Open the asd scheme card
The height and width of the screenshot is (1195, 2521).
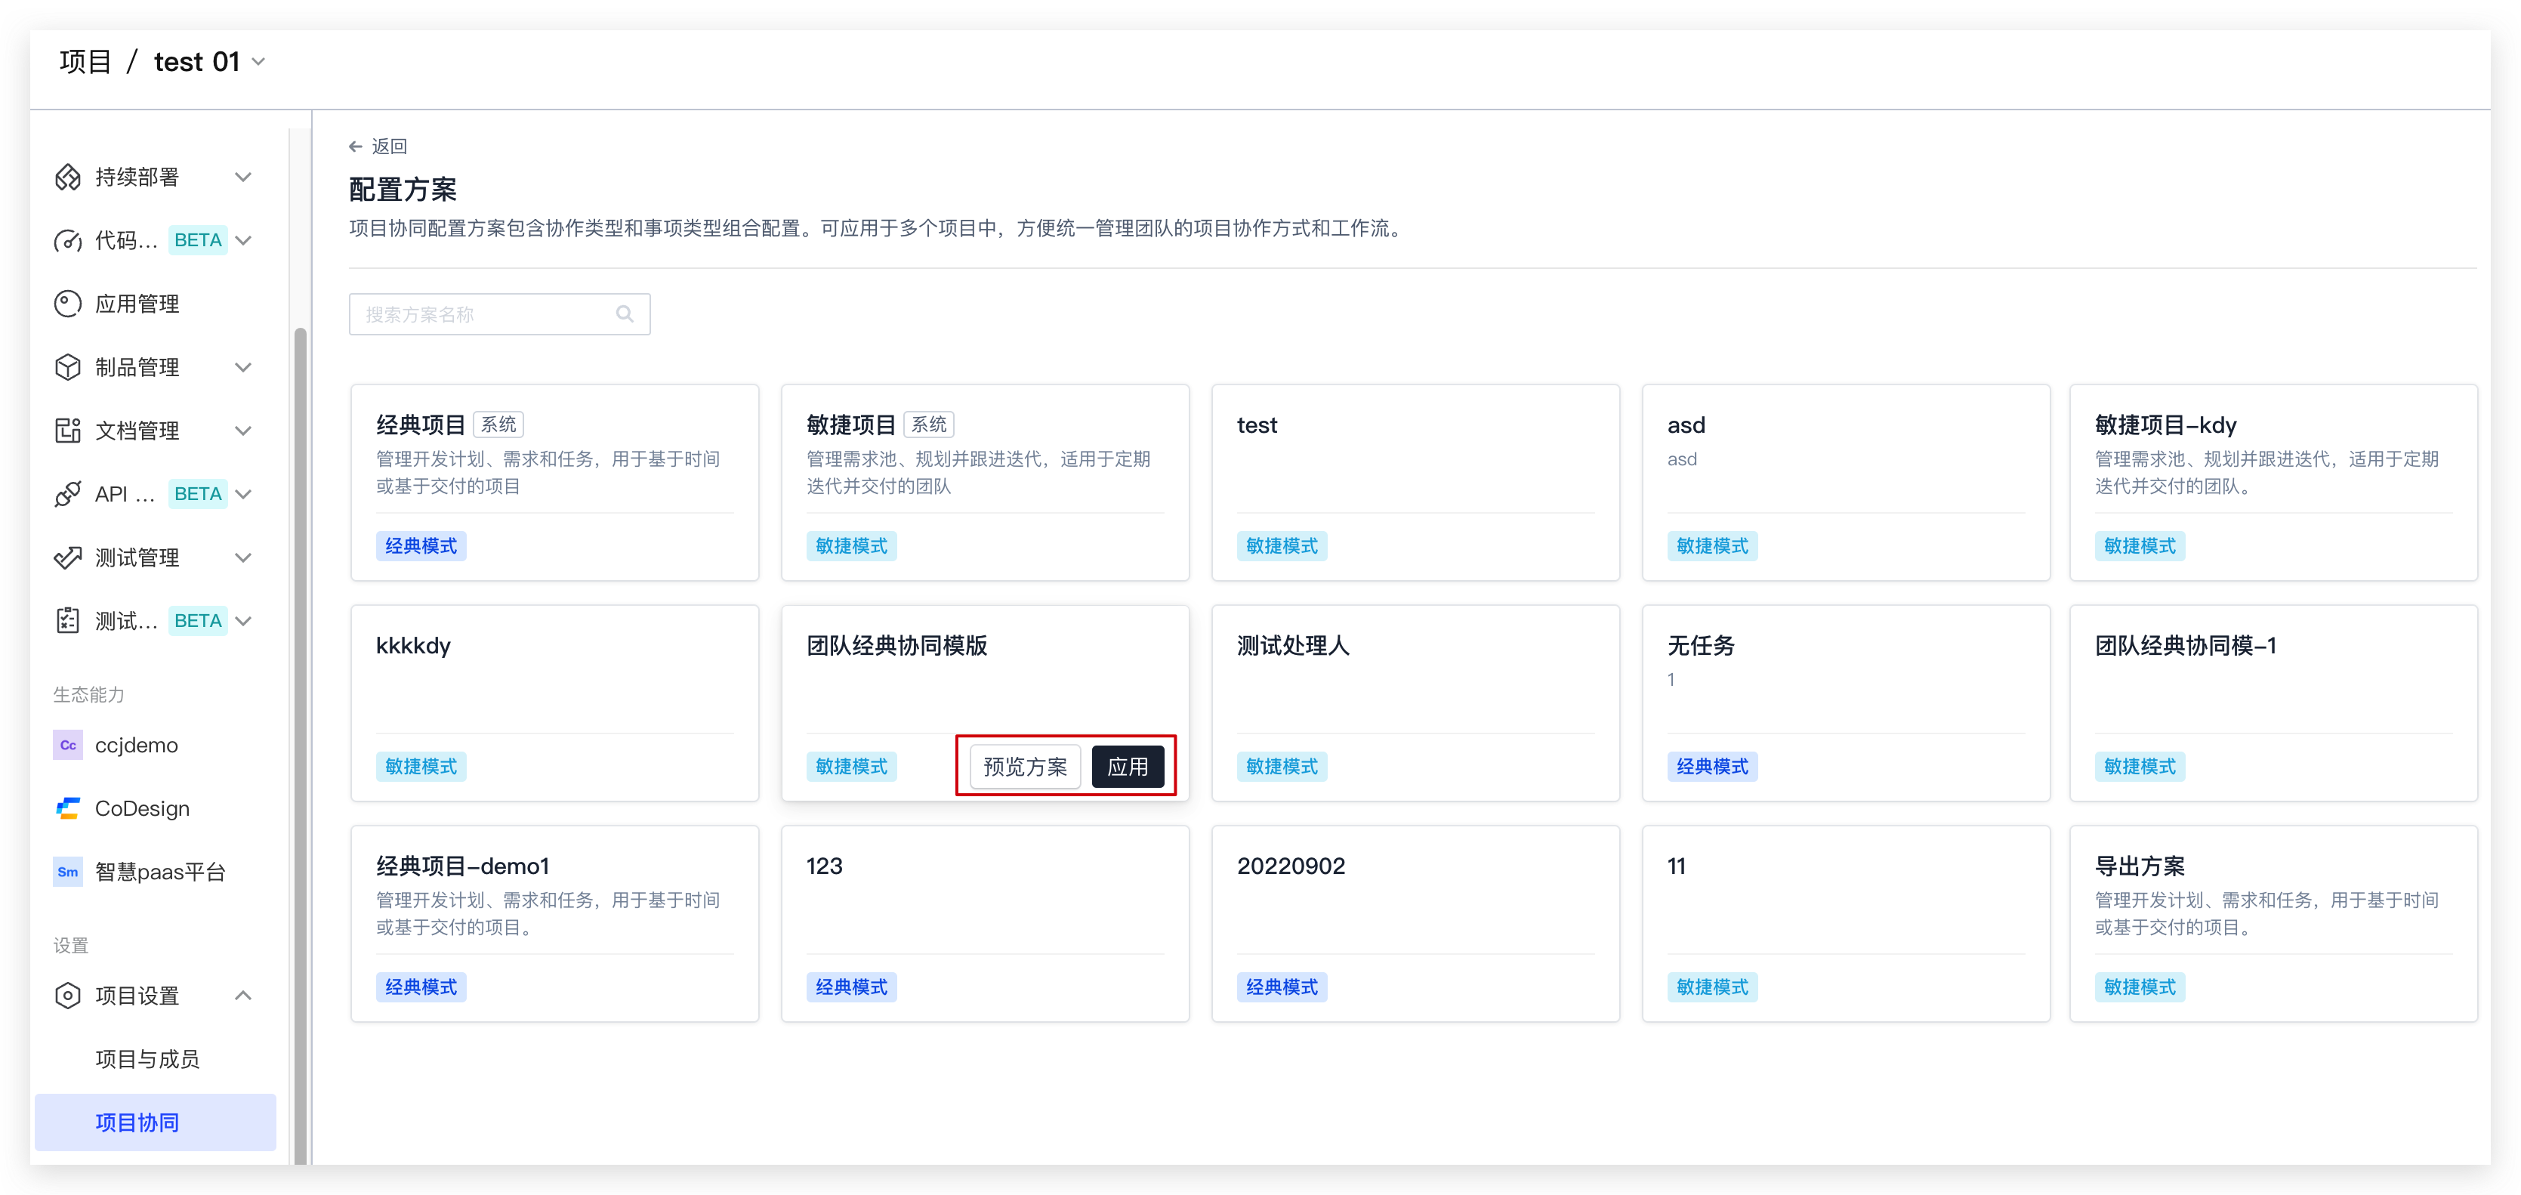(1846, 483)
